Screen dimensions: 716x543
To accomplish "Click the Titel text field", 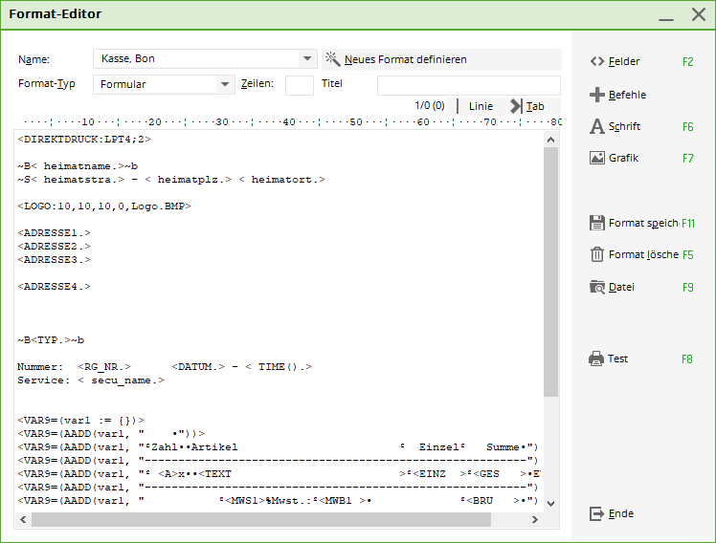I will click(x=468, y=85).
